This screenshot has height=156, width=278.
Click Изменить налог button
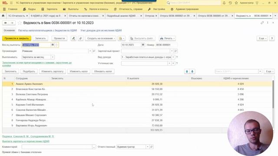79,71
